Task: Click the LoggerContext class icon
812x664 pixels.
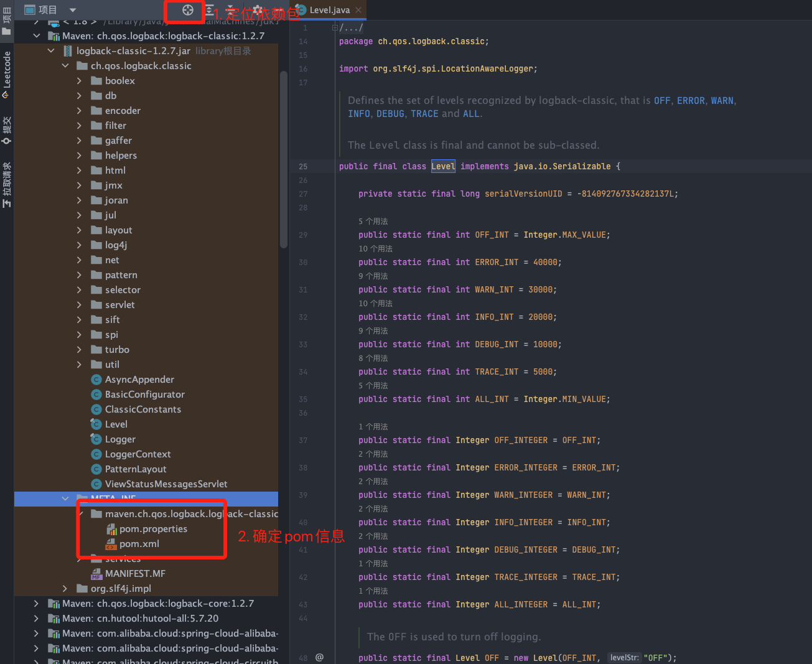Action: [x=96, y=454]
